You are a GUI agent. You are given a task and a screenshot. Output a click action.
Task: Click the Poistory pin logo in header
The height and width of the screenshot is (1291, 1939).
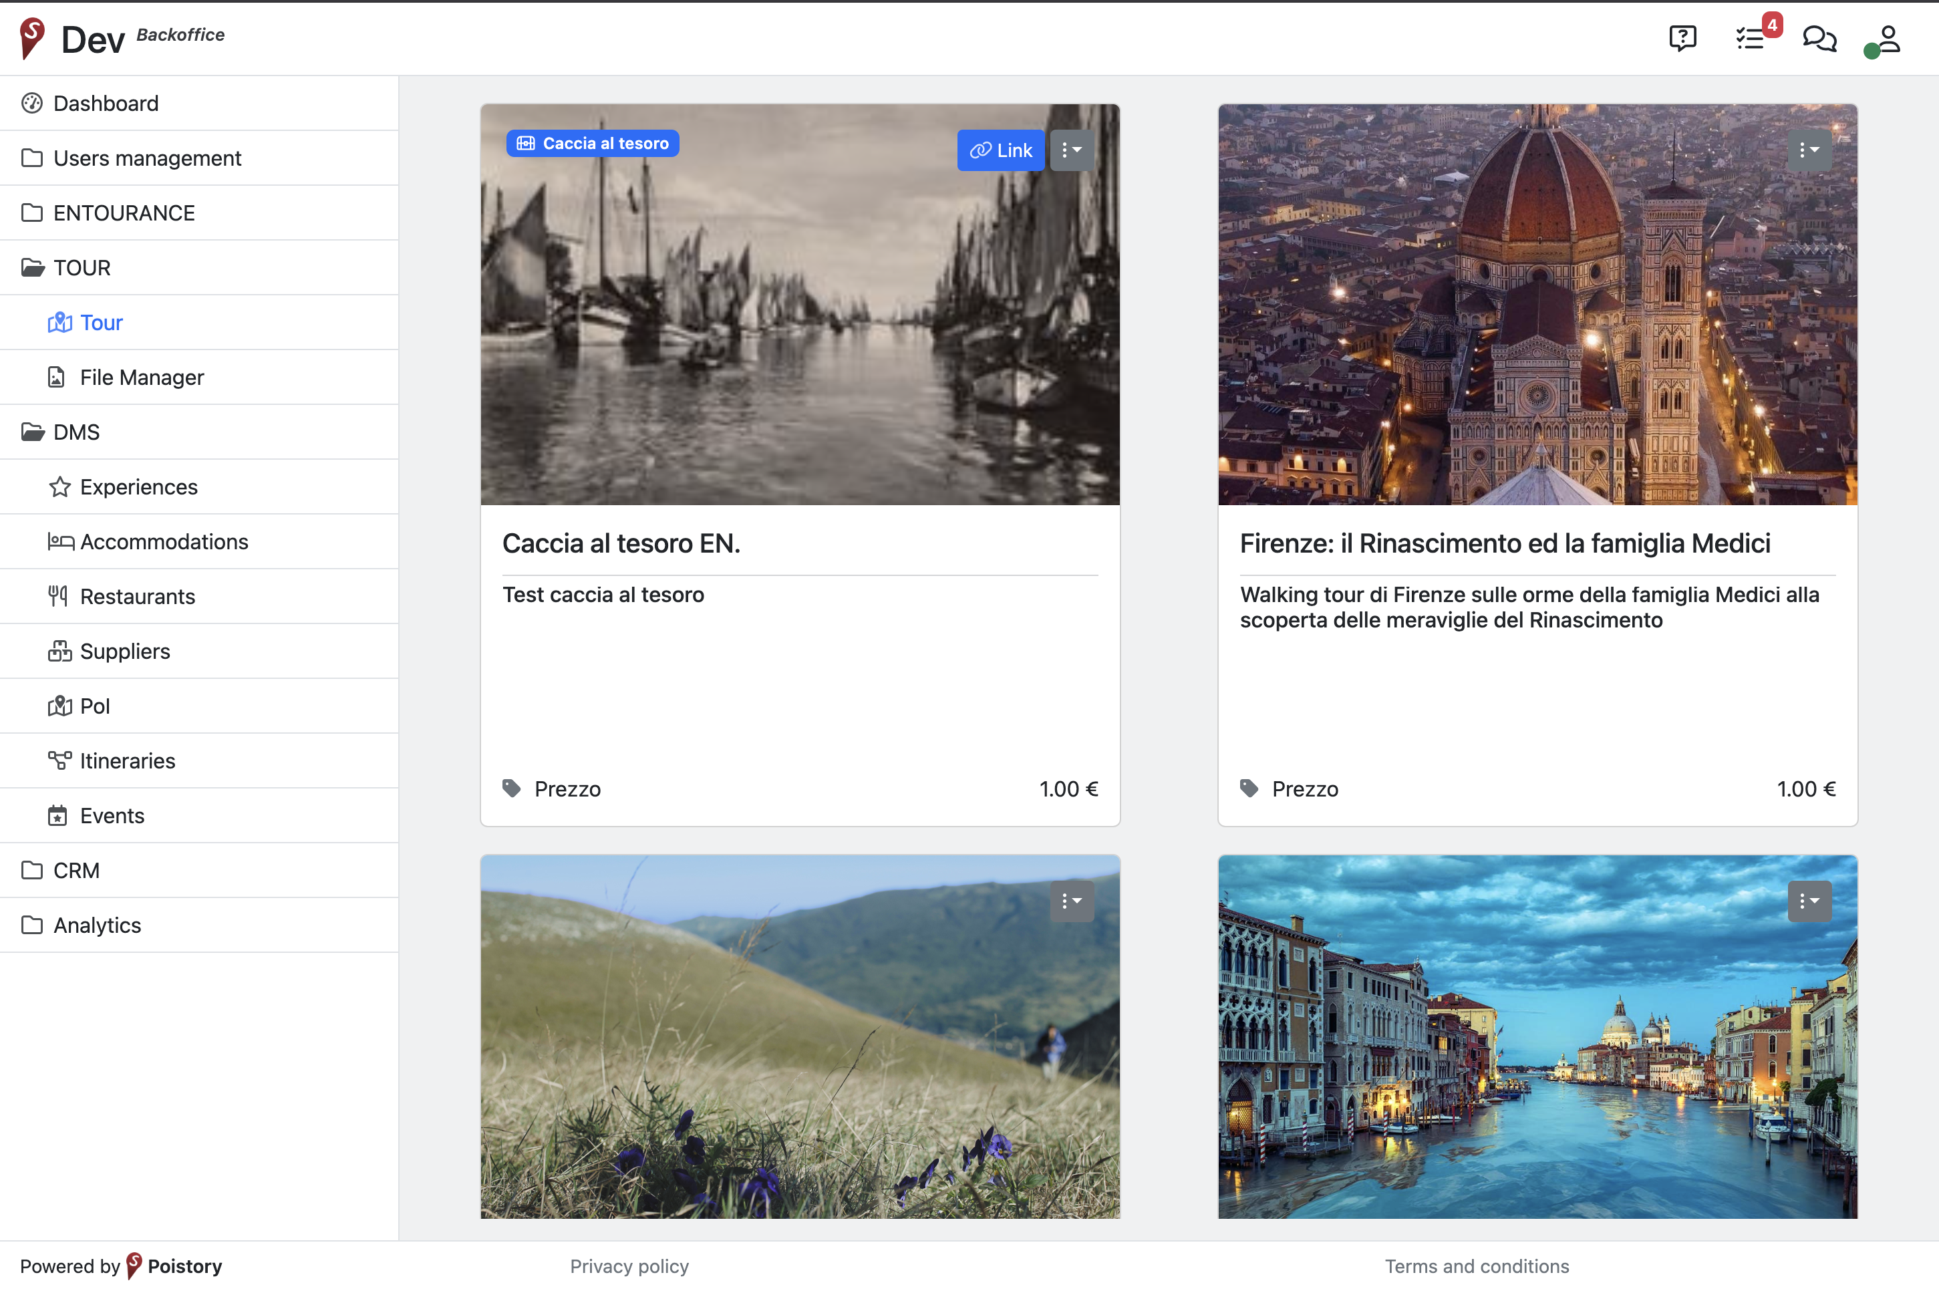pos(32,38)
